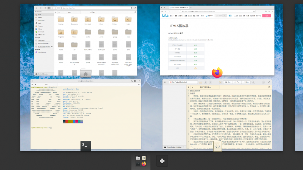Open Firefox's overflow chevron menu

[269, 11]
